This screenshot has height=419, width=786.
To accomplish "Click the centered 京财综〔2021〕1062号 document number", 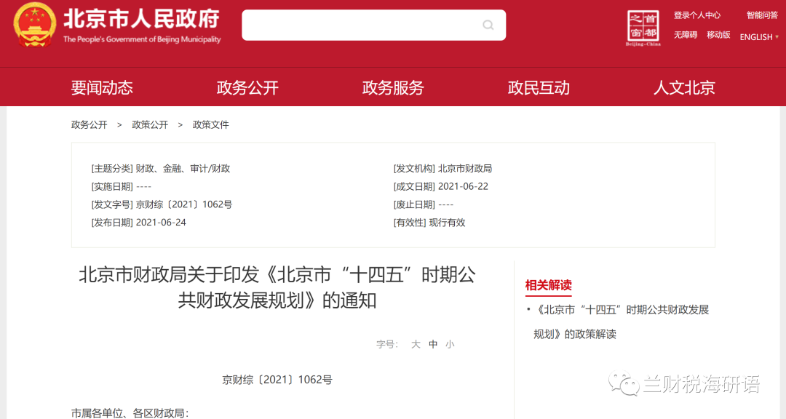I will coord(277,380).
